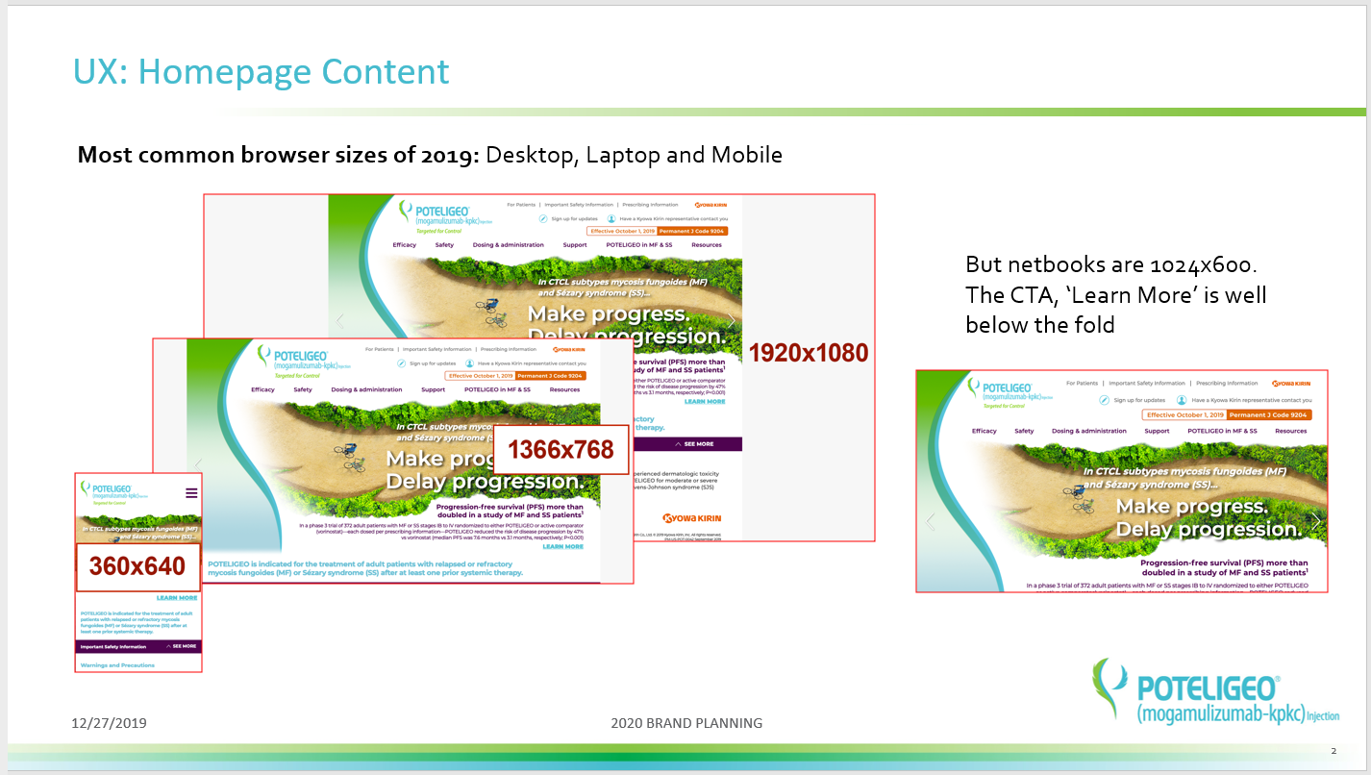1371x775 pixels.
Task: Select the netbook screenshot image
Action: point(1122,481)
